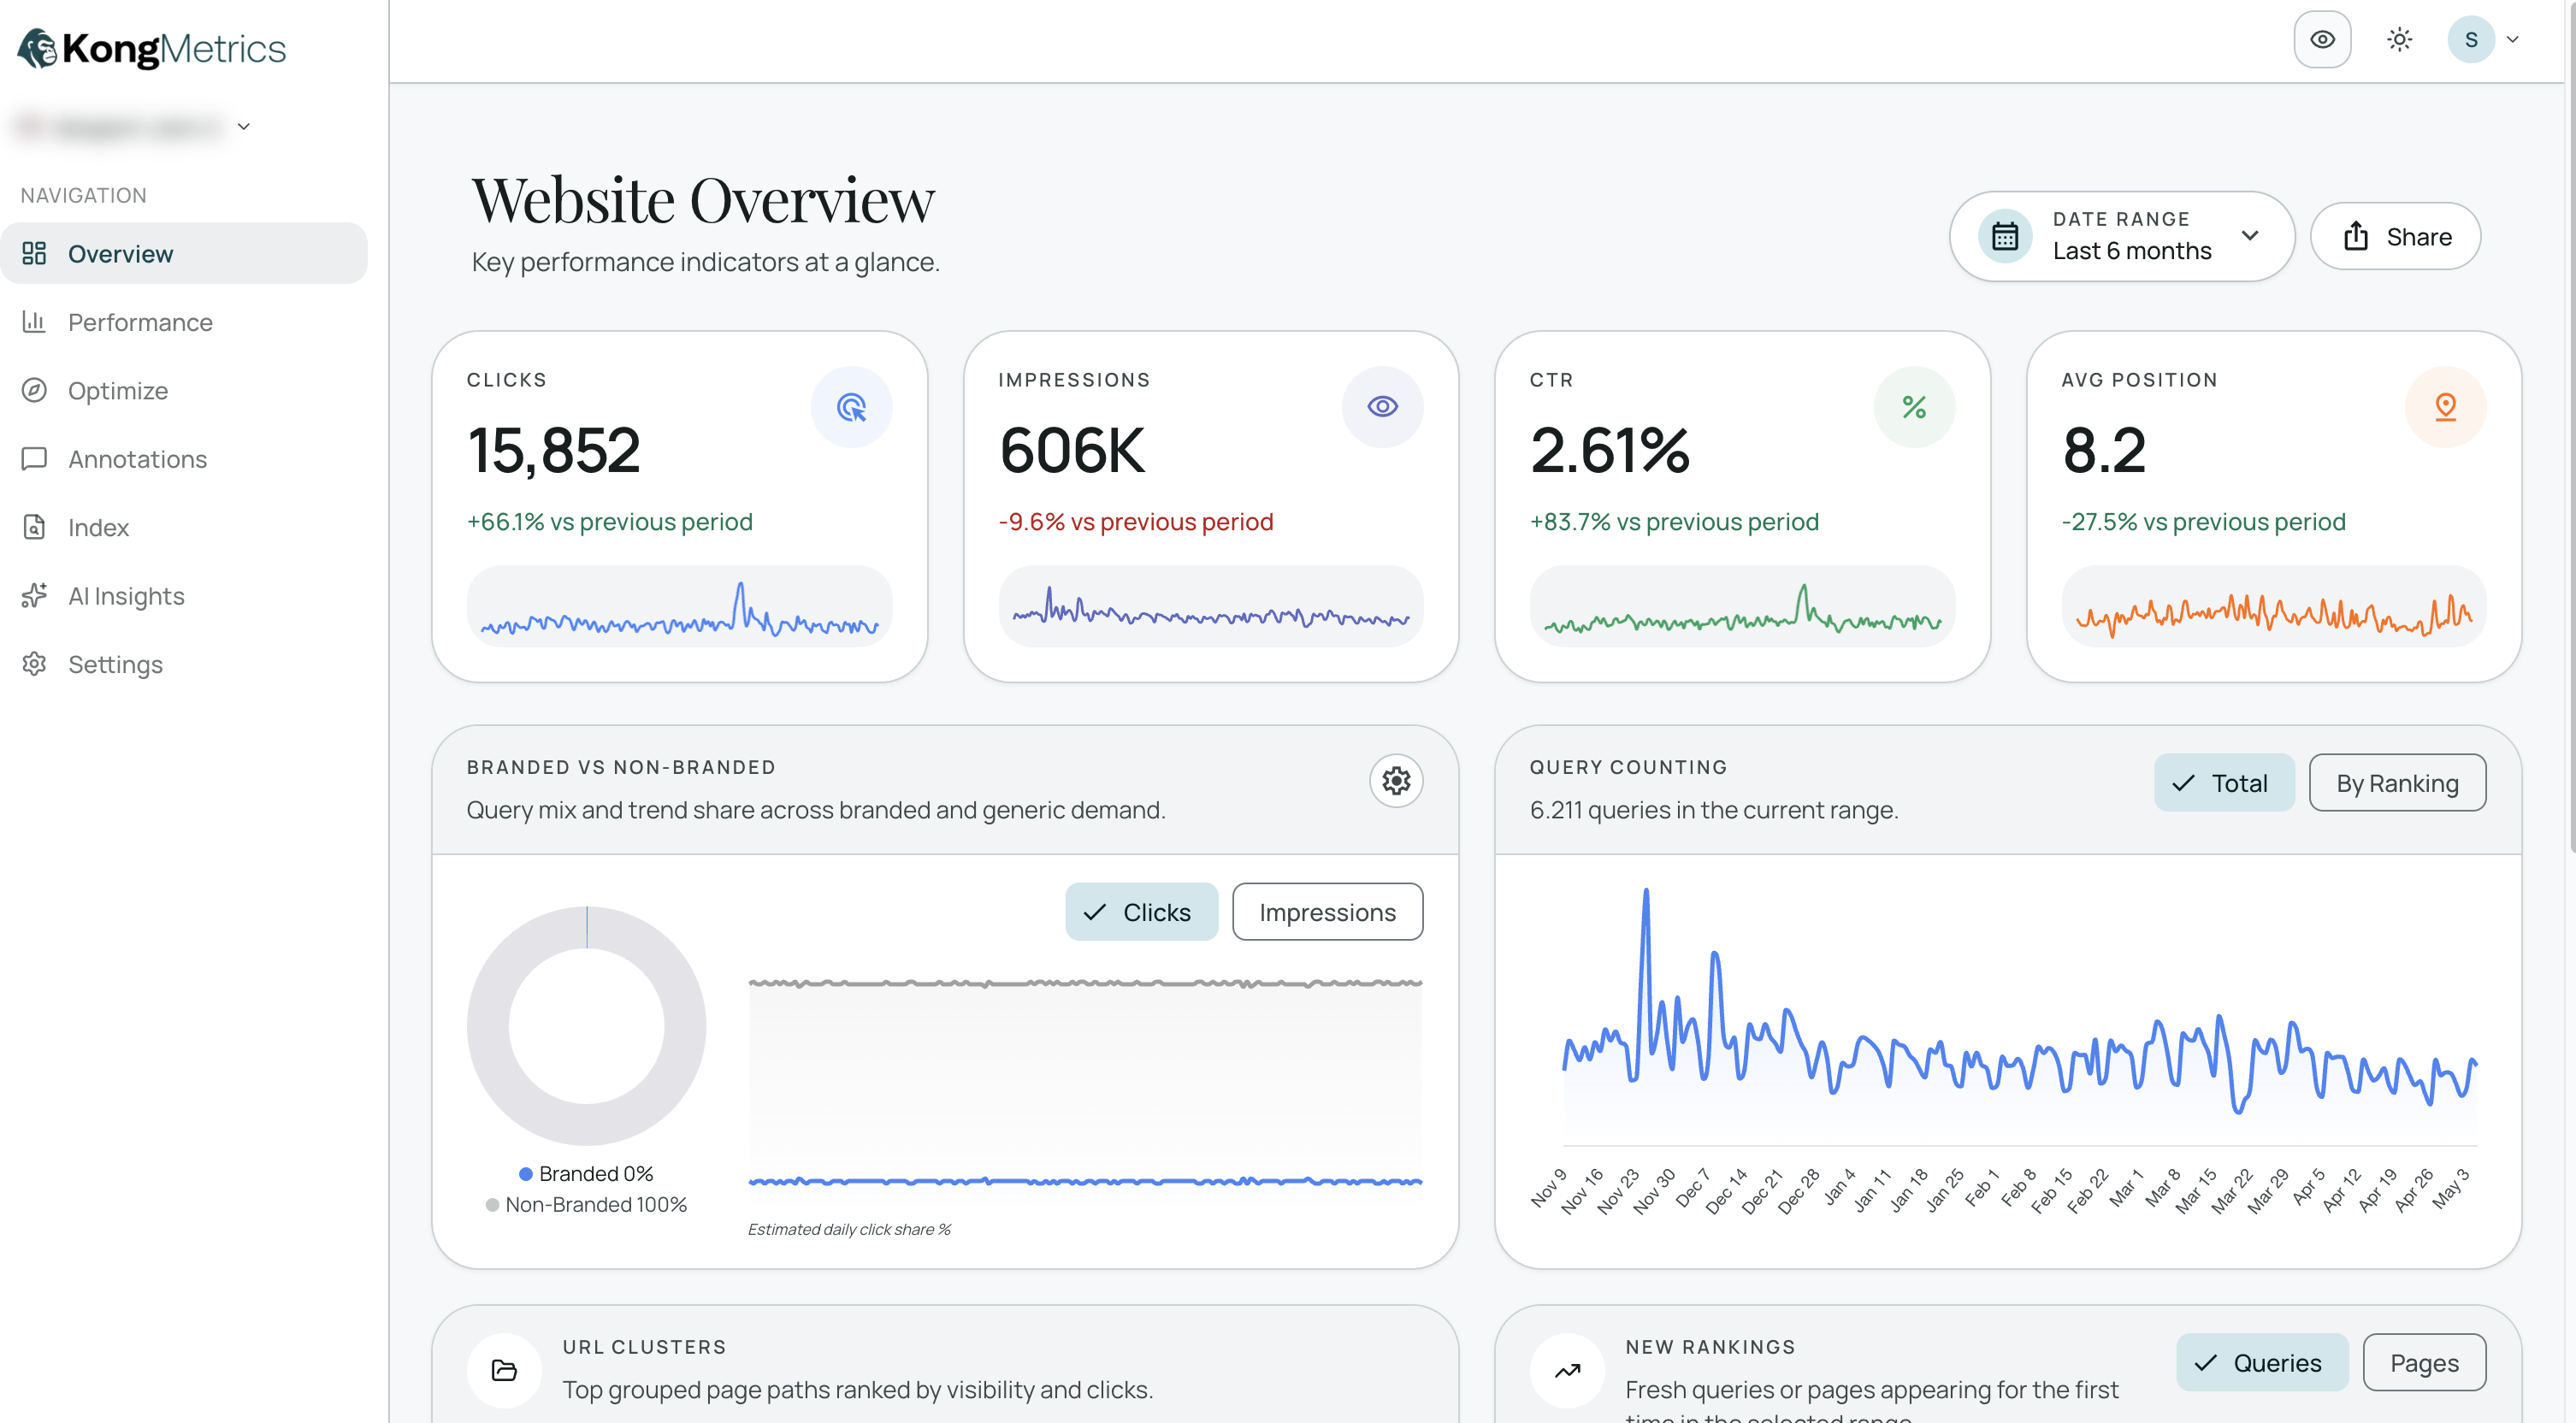Click the Branded blue legend dot
This screenshot has width=2576, height=1423.
tap(525, 1173)
